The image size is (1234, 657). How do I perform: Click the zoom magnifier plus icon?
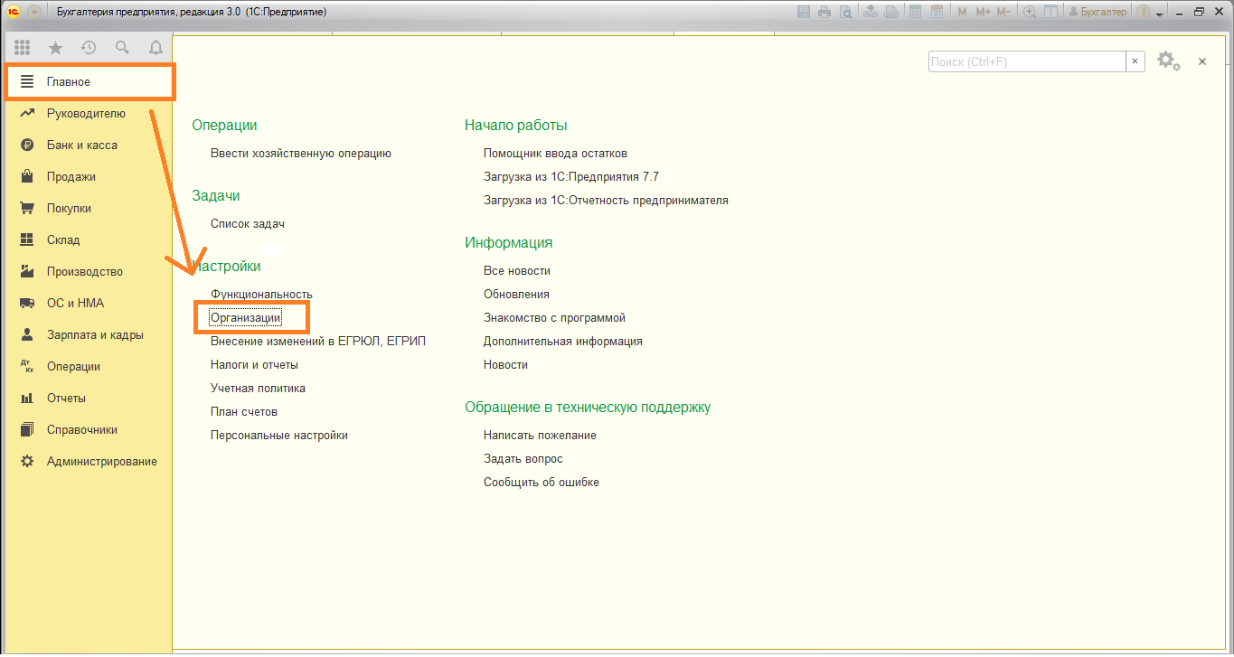tap(1029, 12)
